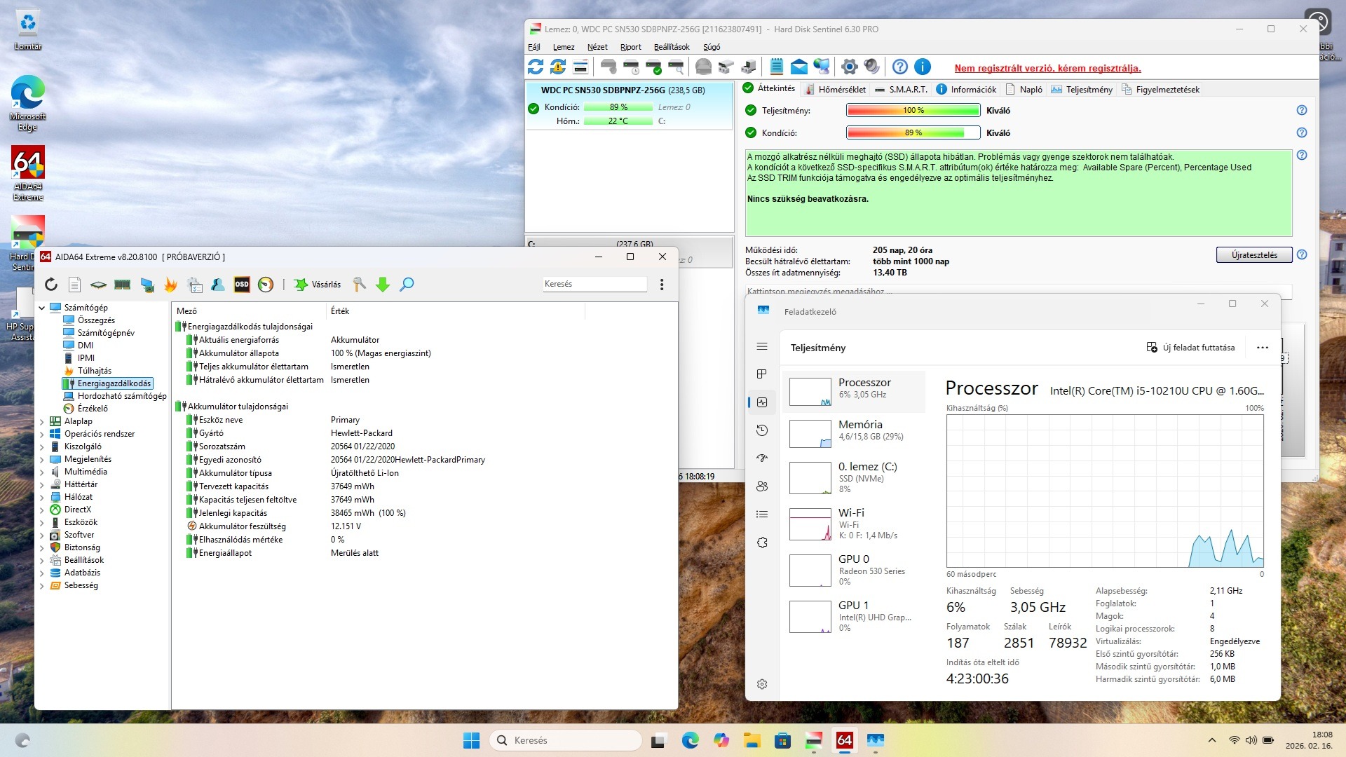Collapse the Számítógép tree node
The width and height of the screenshot is (1346, 757).
42,308
